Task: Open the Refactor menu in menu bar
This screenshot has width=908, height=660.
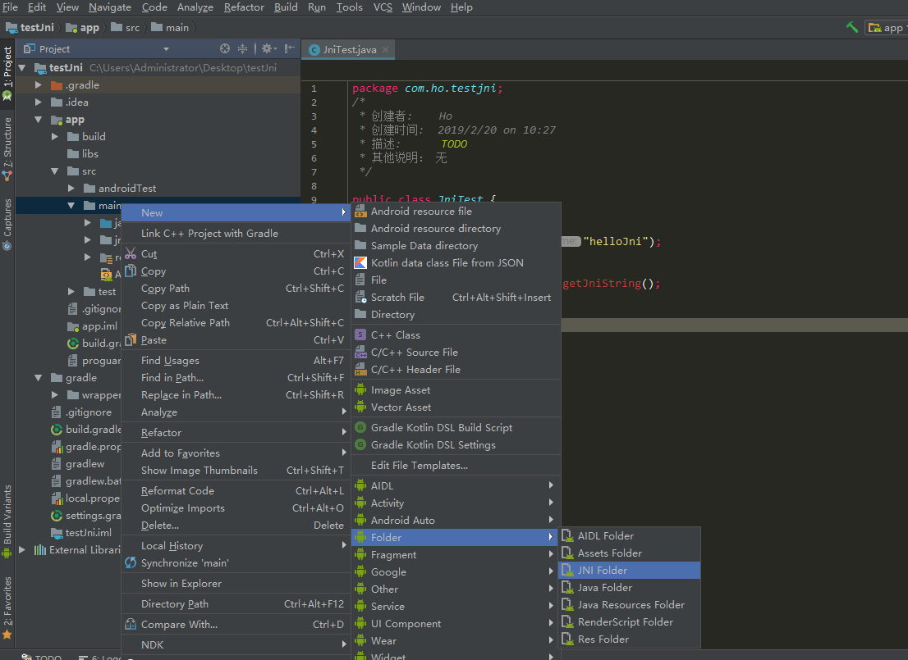Action: (x=244, y=7)
